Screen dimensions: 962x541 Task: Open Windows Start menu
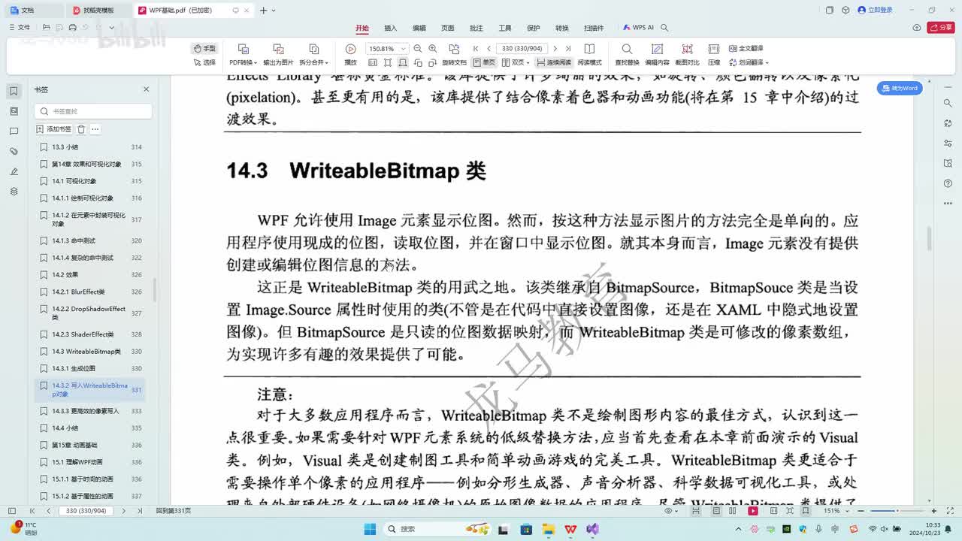pyautogui.click(x=370, y=529)
